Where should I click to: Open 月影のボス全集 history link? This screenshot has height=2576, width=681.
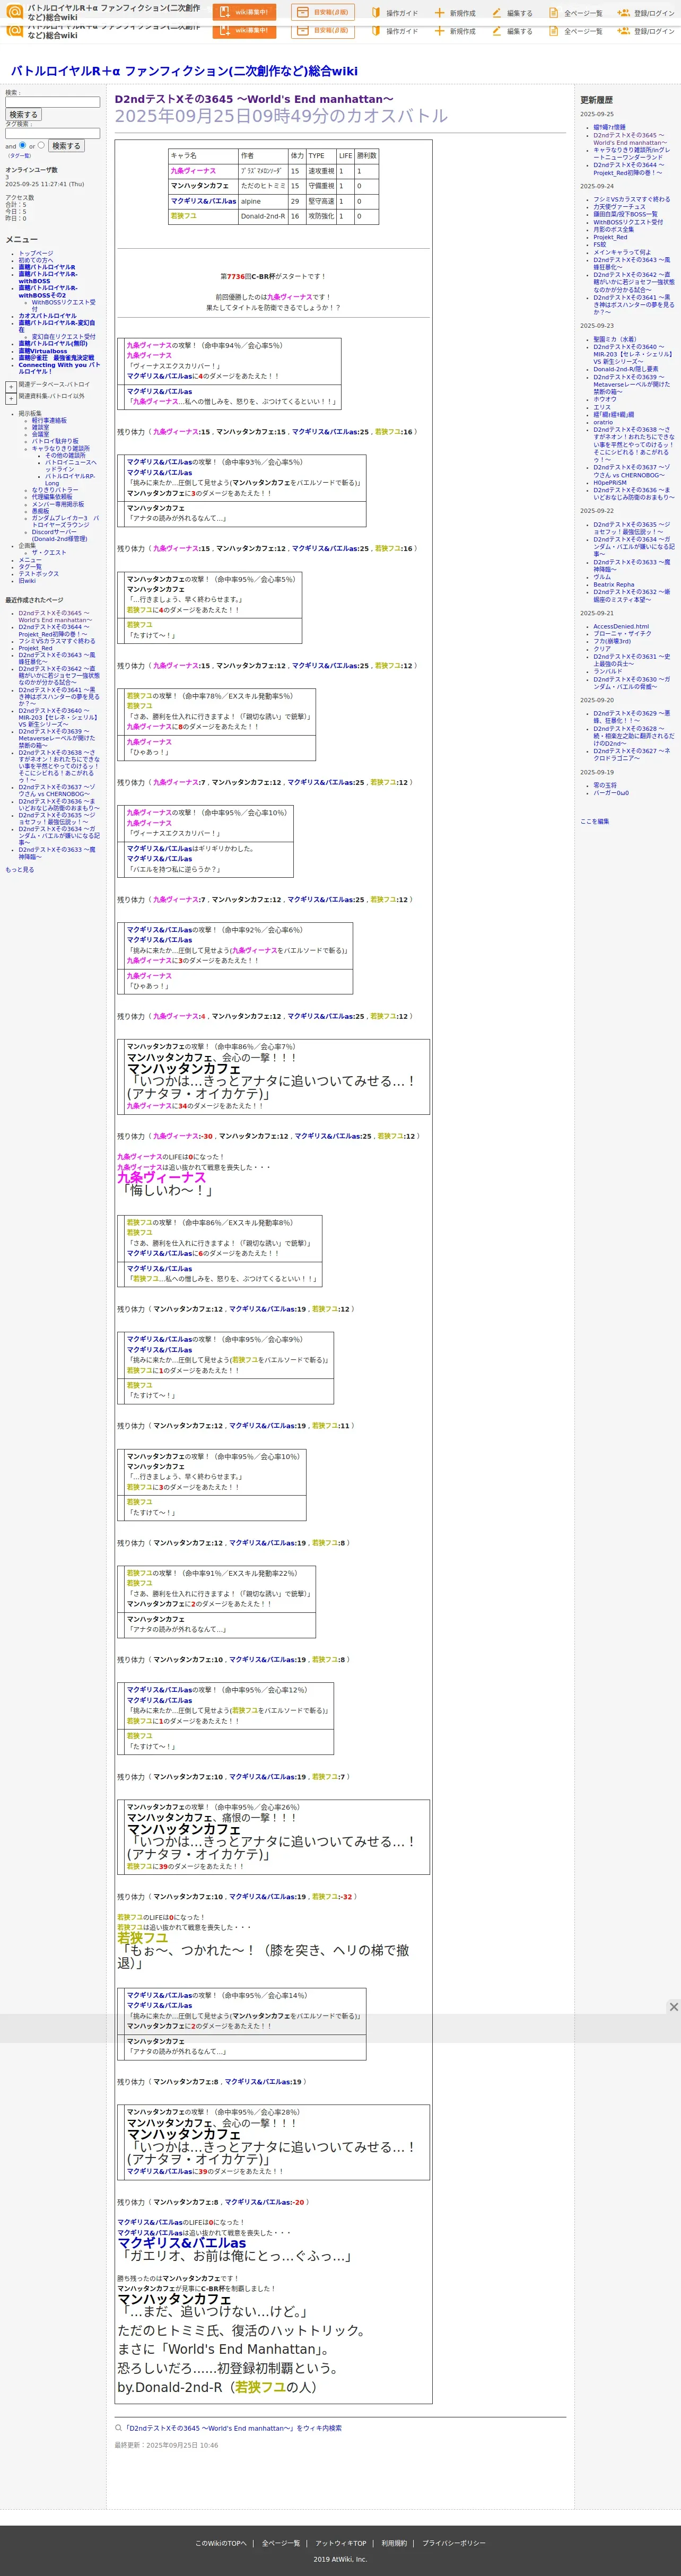click(613, 229)
